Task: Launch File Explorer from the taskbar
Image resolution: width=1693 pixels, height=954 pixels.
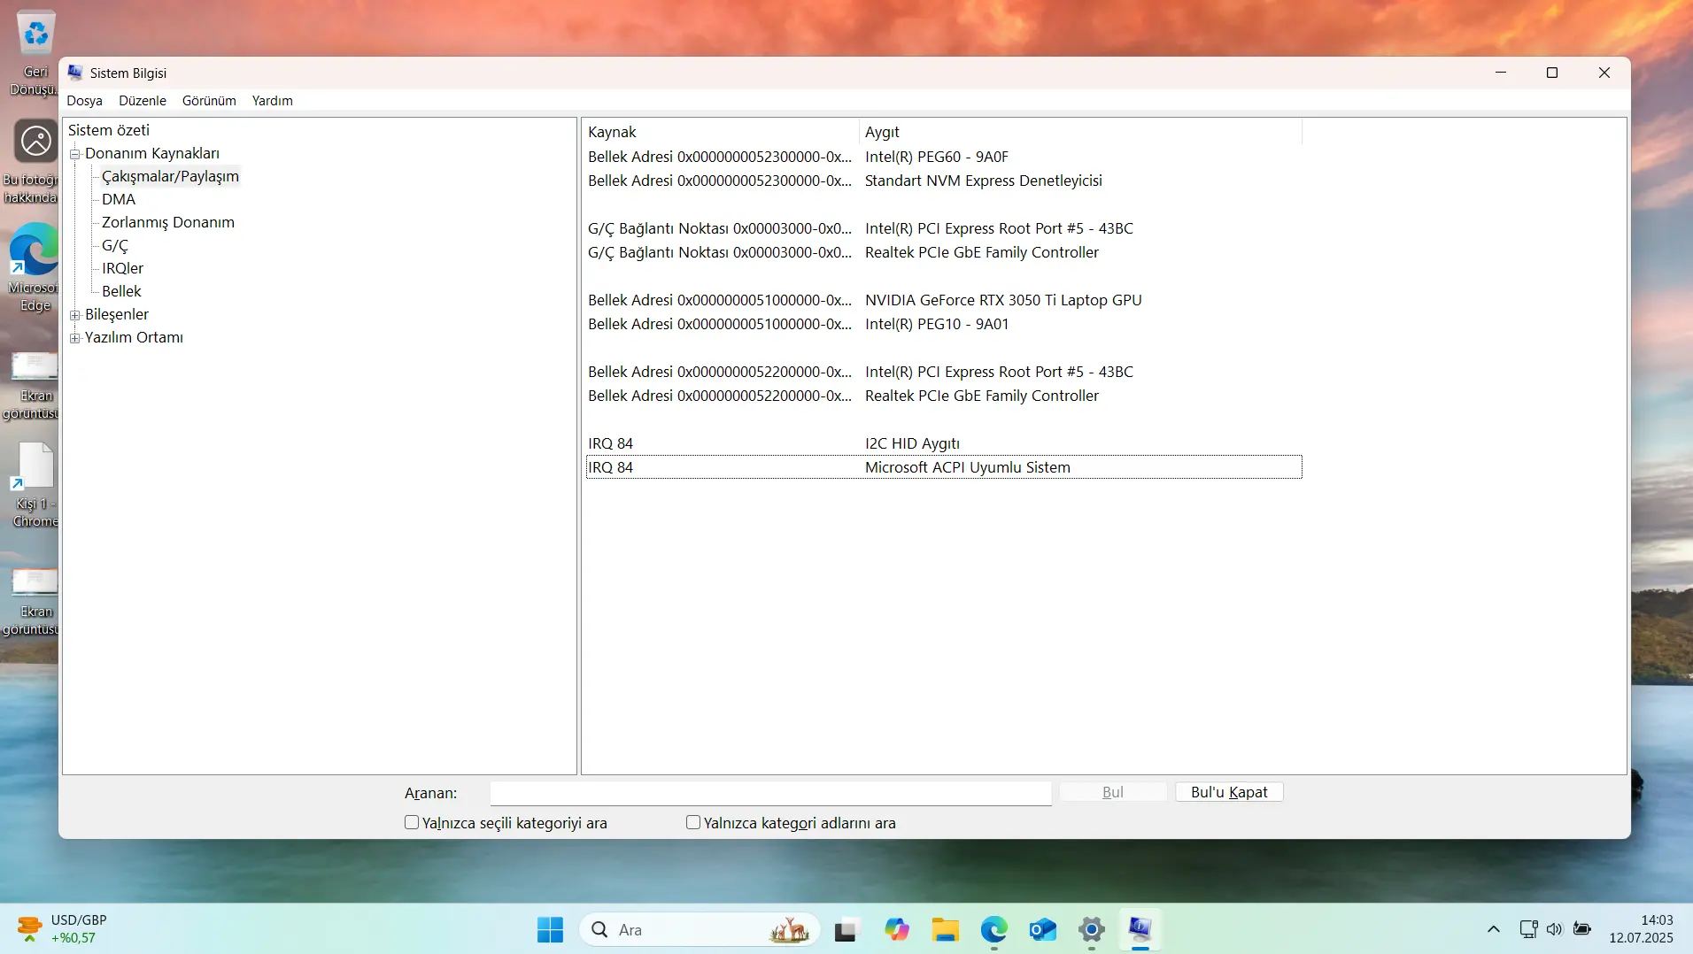Action: [x=945, y=929]
